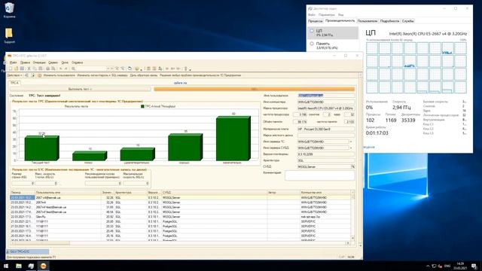Click the magnifier Search icon in 1C toolbar

point(74,69)
